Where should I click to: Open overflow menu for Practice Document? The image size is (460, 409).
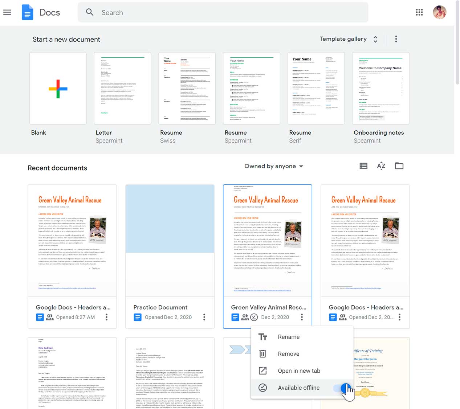[x=204, y=317]
